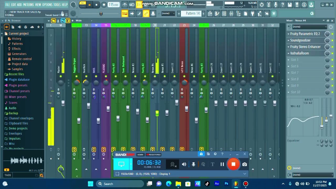The image size is (336, 189).
Task: Toggle PAT/SONG mode switch
Action: pos(83,5)
